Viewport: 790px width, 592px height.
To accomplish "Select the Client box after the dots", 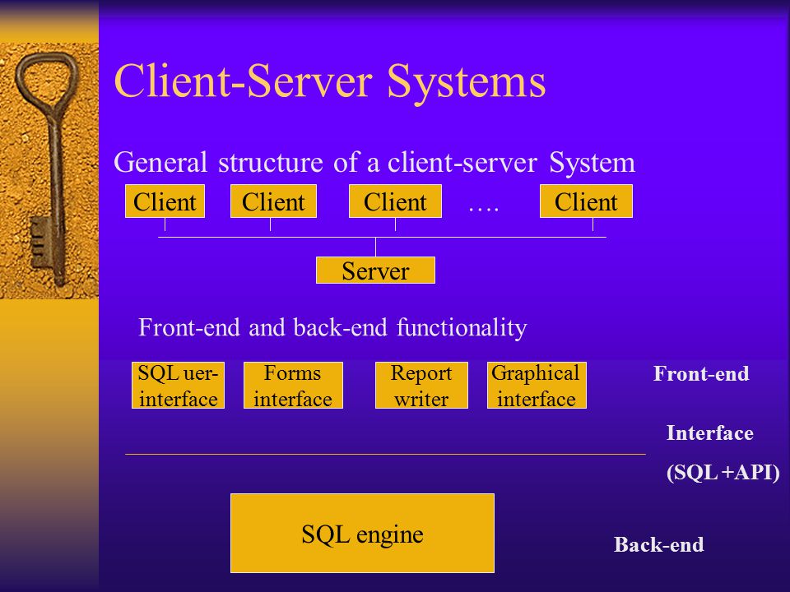I will pos(586,201).
